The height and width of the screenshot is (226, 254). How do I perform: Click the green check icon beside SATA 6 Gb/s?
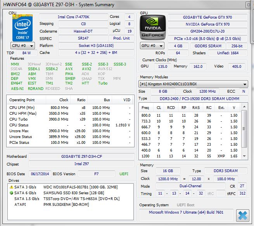tap(11, 193)
